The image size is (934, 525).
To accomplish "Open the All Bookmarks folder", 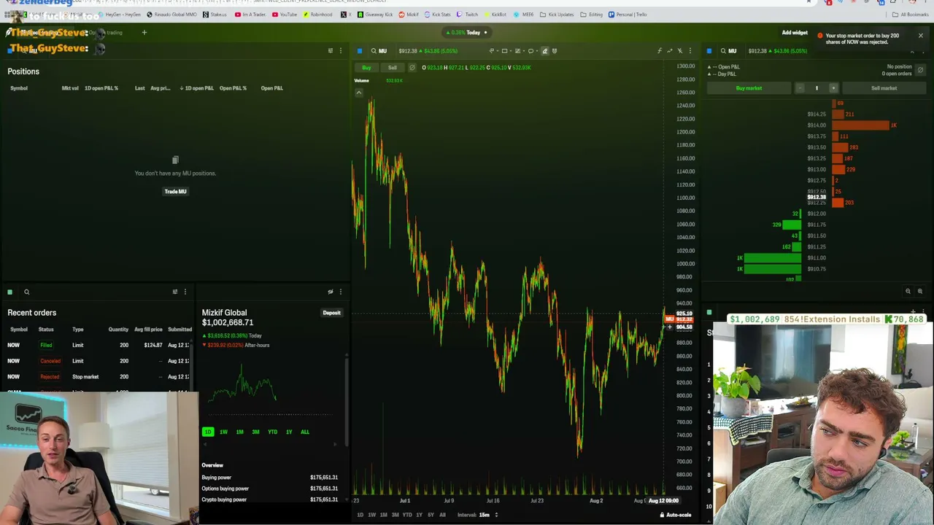I will pos(911,15).
